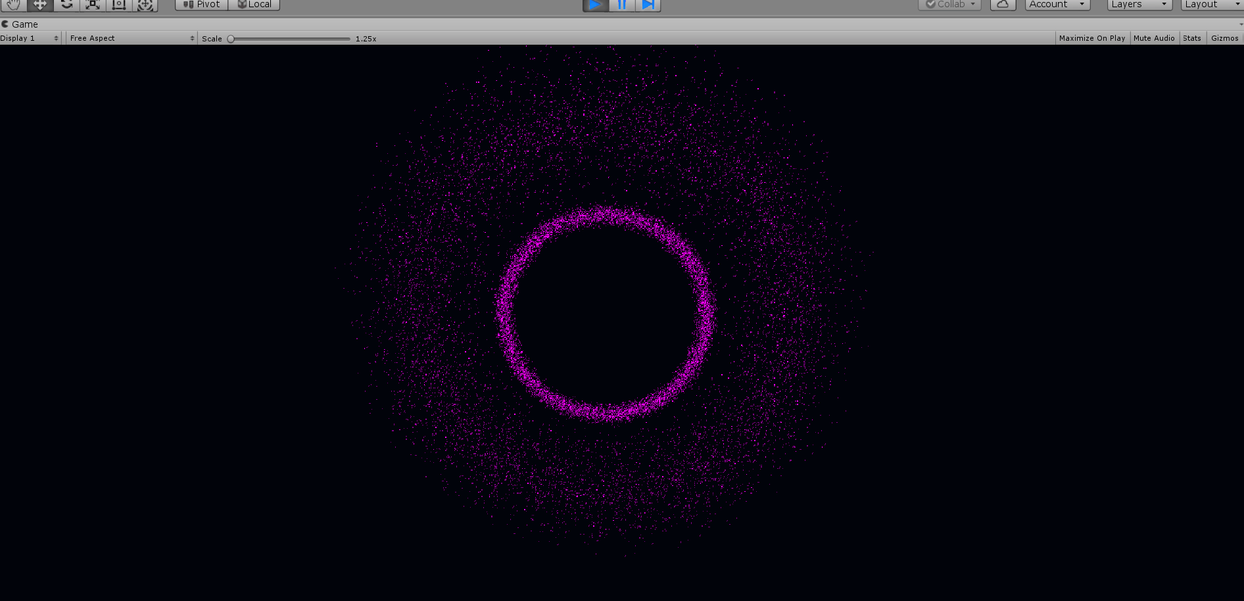Toggle Gizmos in Game view
This screenshot has height=601, width=1244.
click(x=1225, y=38)
